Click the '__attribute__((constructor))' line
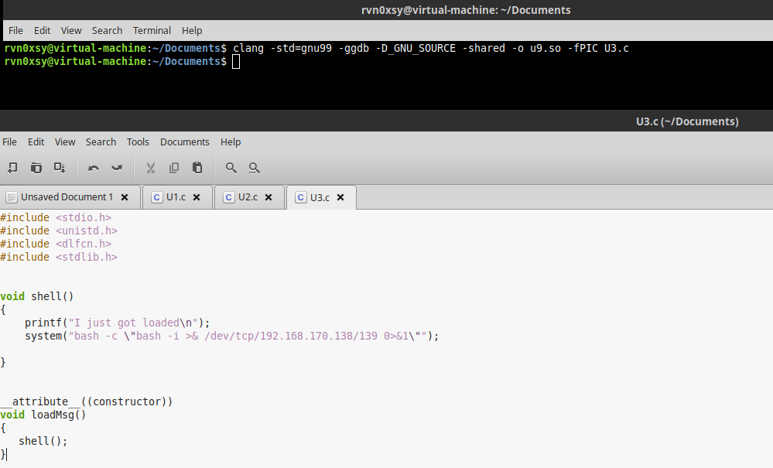The height and width of the screenshot is (468, 773). coord(86,401)
